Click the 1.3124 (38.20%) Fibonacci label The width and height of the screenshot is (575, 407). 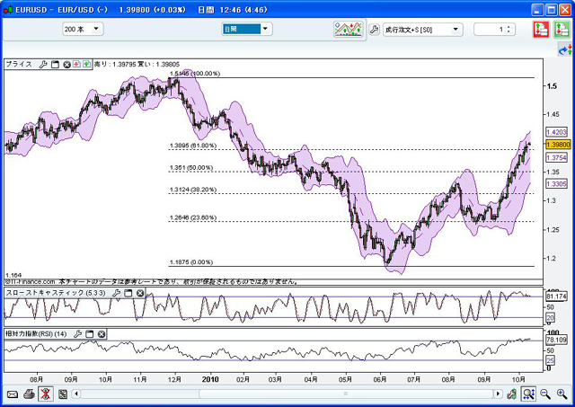(193, 190)
